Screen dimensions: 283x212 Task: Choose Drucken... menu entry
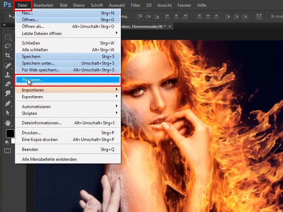68,133
